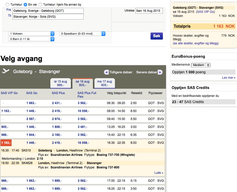Click the Fra departure city field

48,11
